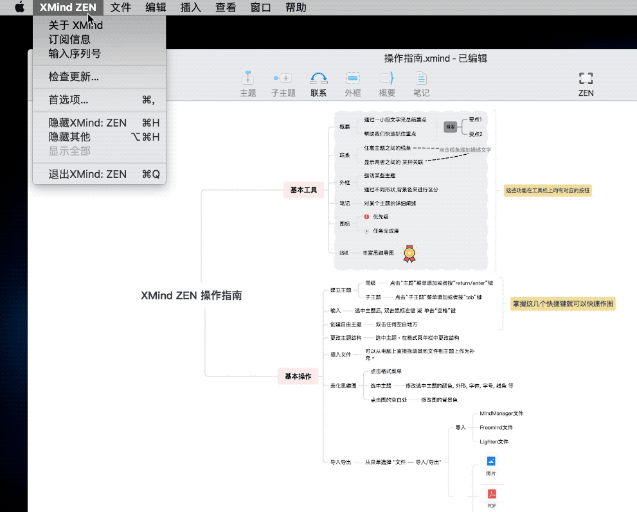The image size is (637, 512).
Task: Close the XMind ZEN menu bar item
Action: click(68, 7)
